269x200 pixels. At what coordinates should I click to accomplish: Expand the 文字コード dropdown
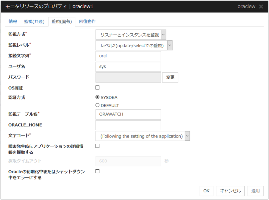[143, 136]
